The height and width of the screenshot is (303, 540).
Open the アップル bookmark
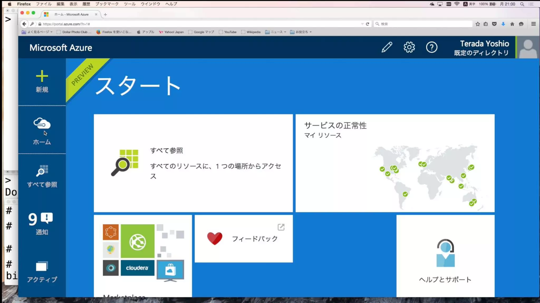[x=146, y=32]
